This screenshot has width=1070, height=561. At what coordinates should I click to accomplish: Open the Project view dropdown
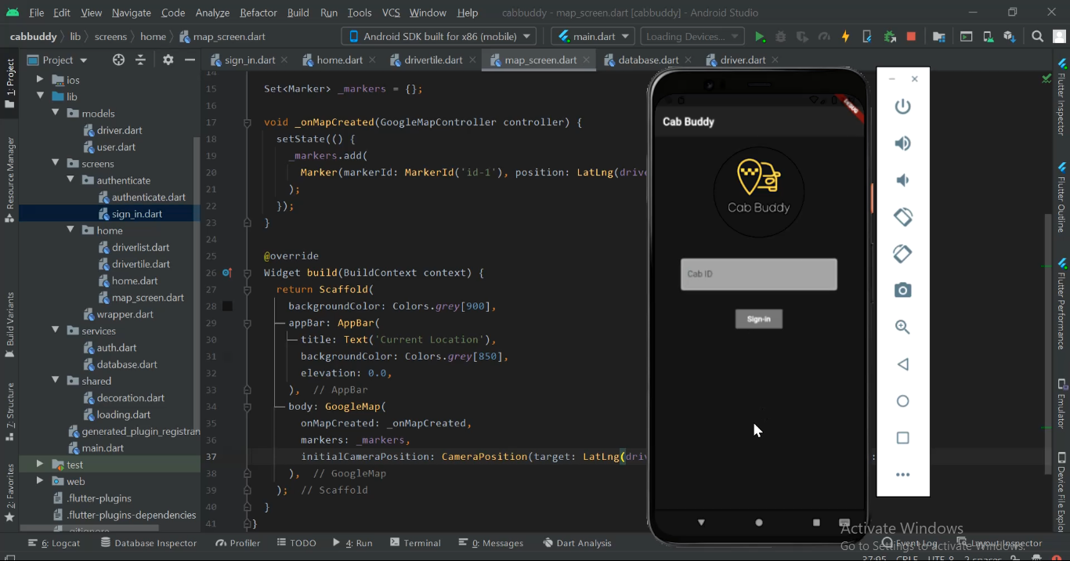pyautogui.click(x=57, y=60)
